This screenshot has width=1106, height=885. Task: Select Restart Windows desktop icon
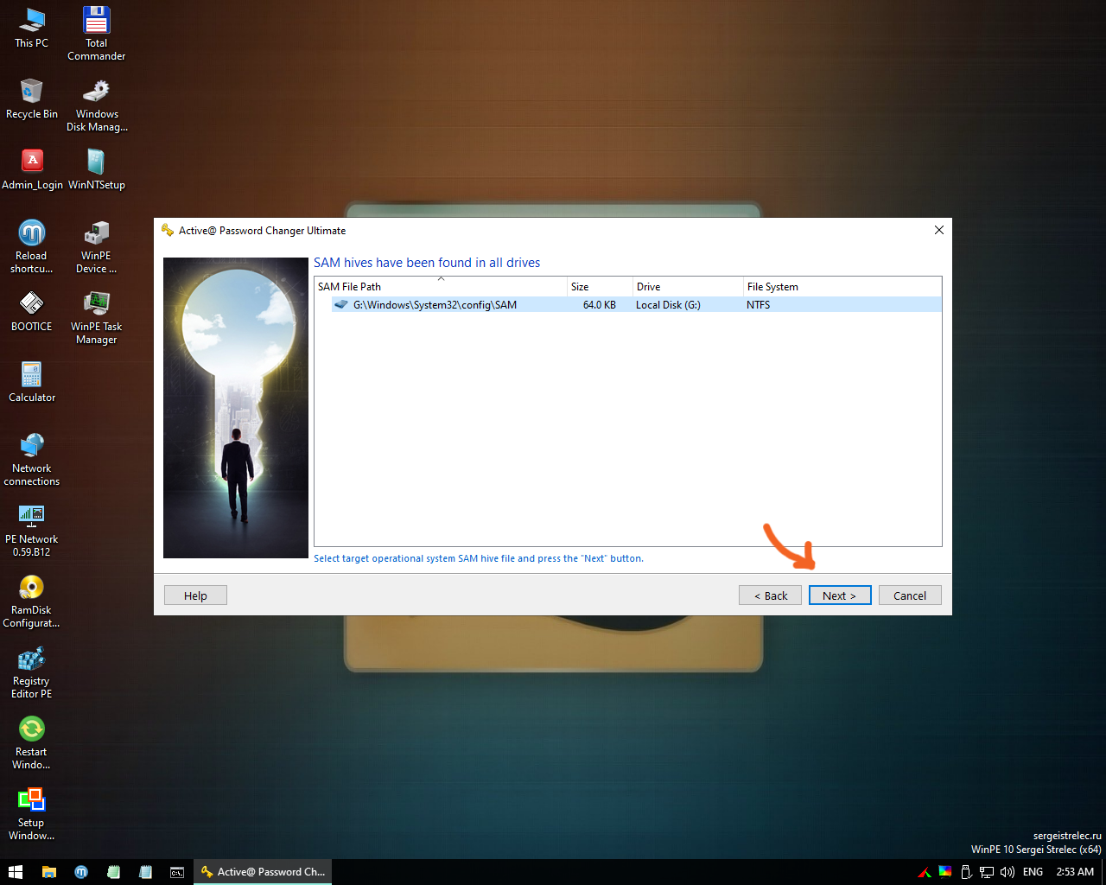(32, 742)
